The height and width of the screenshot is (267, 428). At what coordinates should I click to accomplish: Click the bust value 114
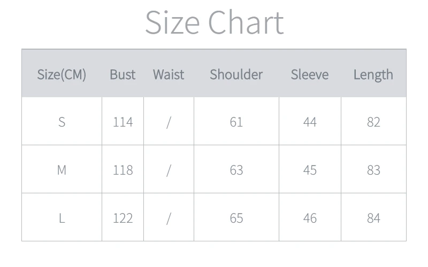pos(123,122)
